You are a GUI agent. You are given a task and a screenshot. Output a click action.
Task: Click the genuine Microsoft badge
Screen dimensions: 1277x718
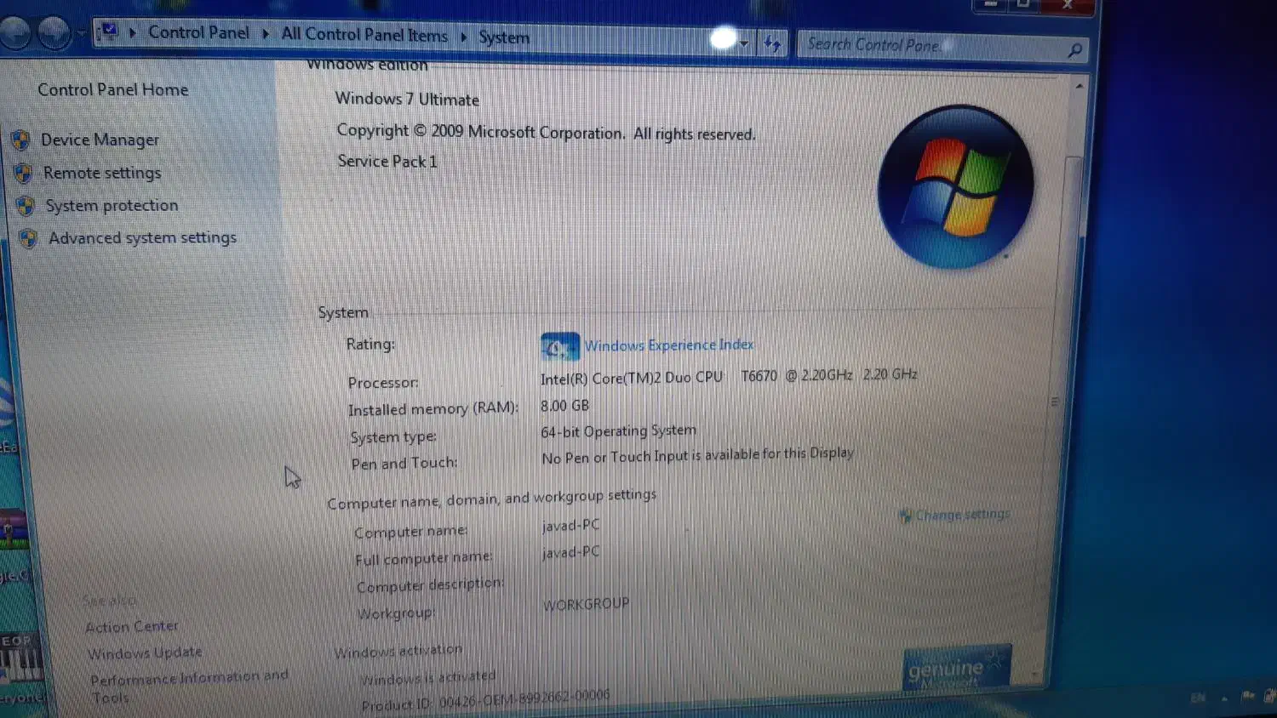point(956,668)
